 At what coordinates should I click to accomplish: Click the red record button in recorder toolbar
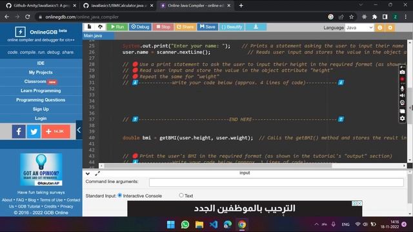coord(402,79)
